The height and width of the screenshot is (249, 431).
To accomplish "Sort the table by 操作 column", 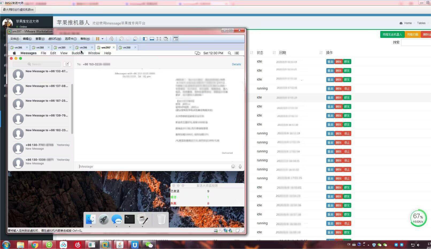I will pos(329,53).
